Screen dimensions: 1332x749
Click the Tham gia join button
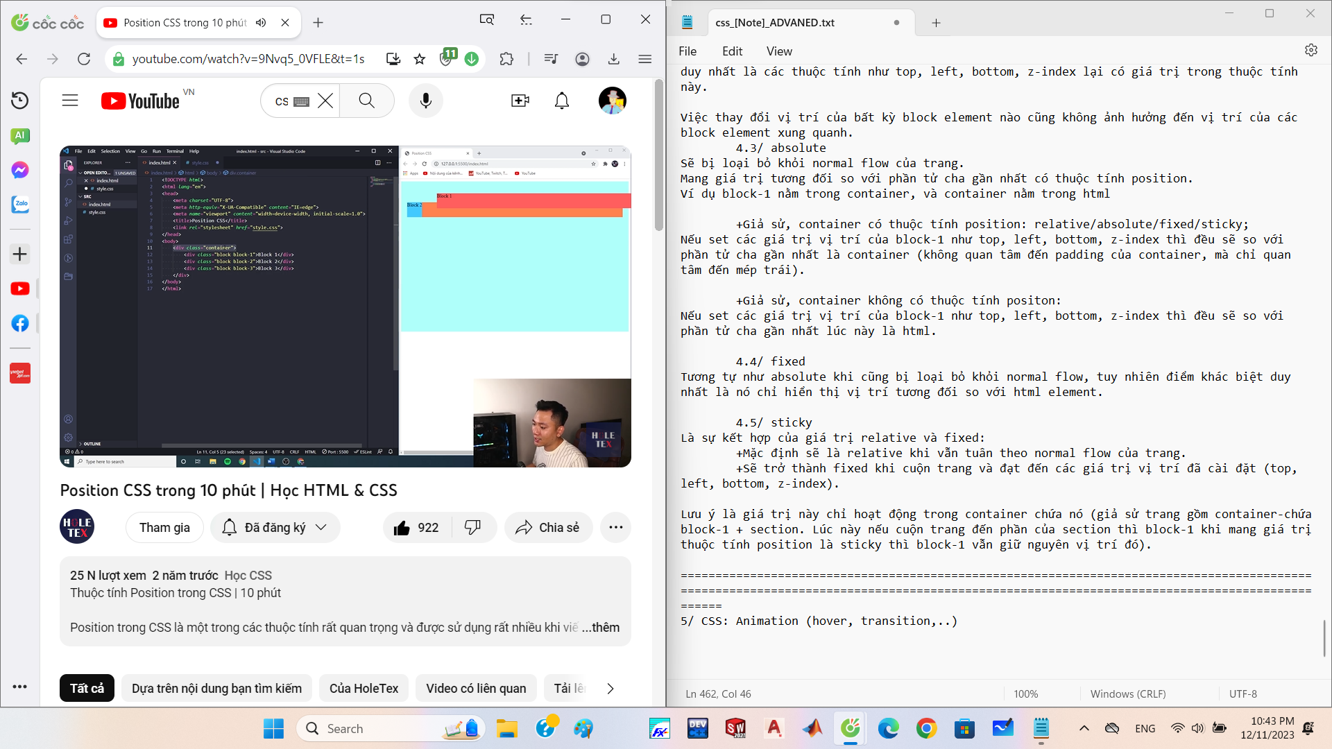[164, 528]
